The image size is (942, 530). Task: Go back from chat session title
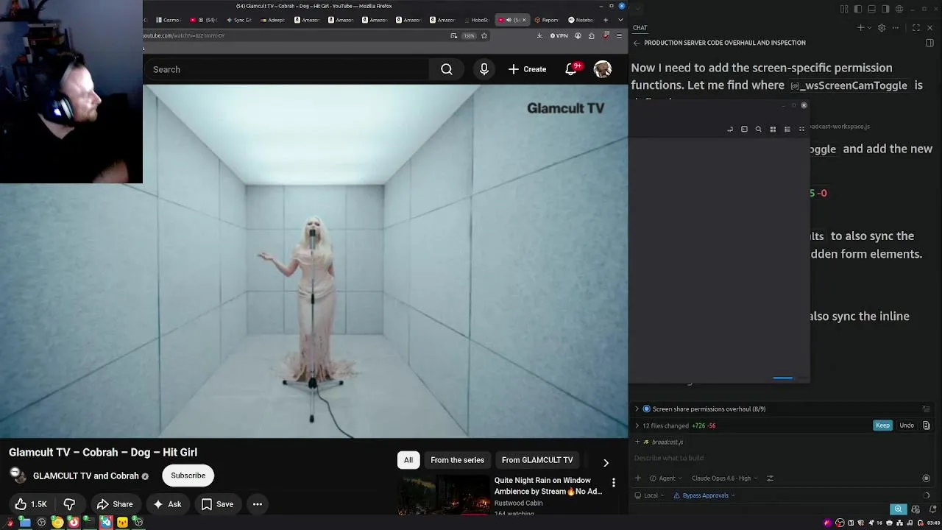point(637,43)
